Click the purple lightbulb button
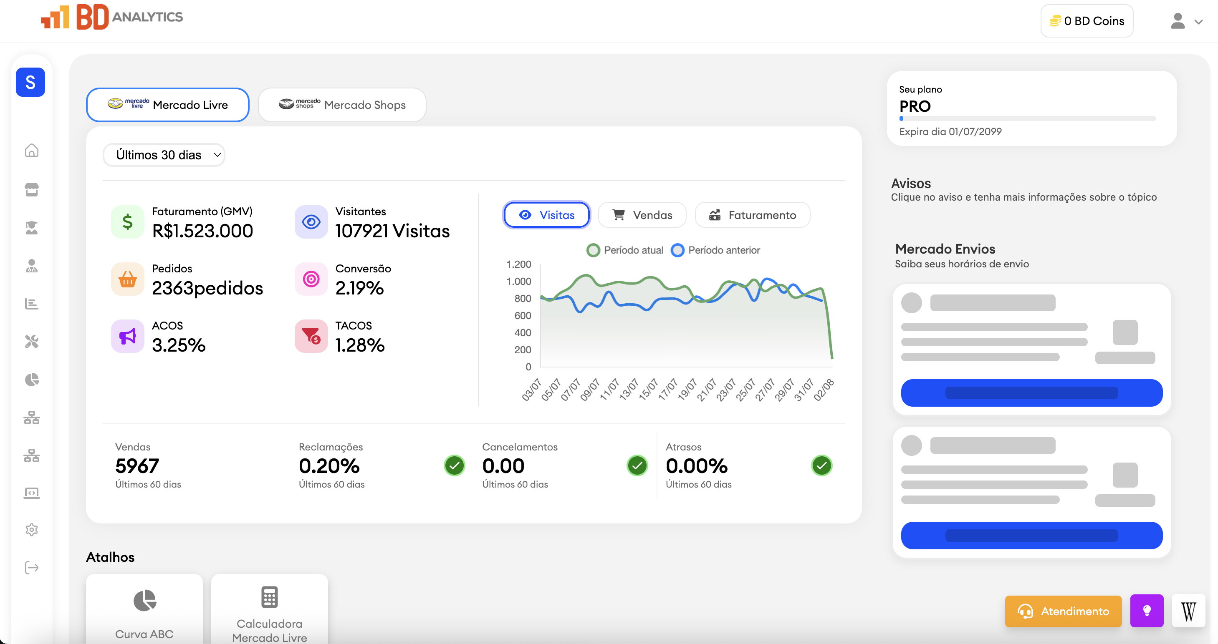This screenshot has width=1218, height=644. coord(1147,611)
